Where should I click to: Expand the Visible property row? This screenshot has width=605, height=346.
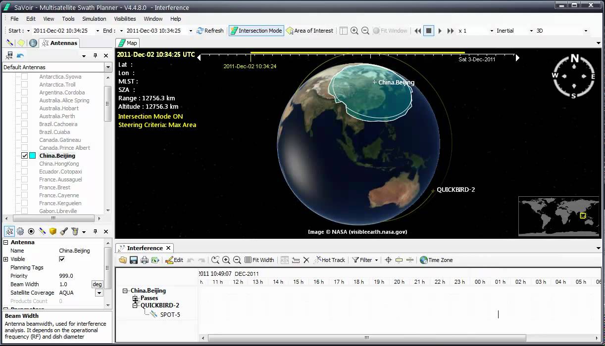pos(6,259)
